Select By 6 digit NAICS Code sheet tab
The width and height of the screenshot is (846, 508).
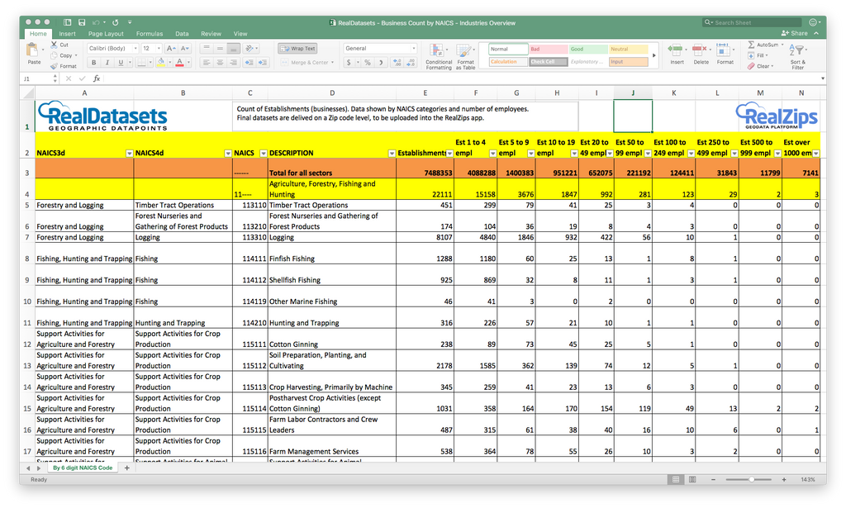[x=83, y=468]
